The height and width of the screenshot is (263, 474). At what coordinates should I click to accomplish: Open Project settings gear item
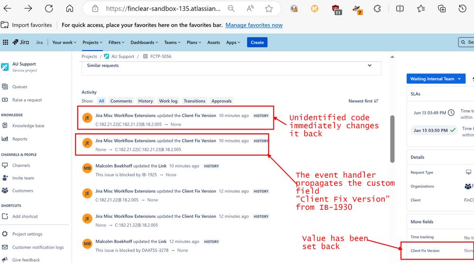27,234
